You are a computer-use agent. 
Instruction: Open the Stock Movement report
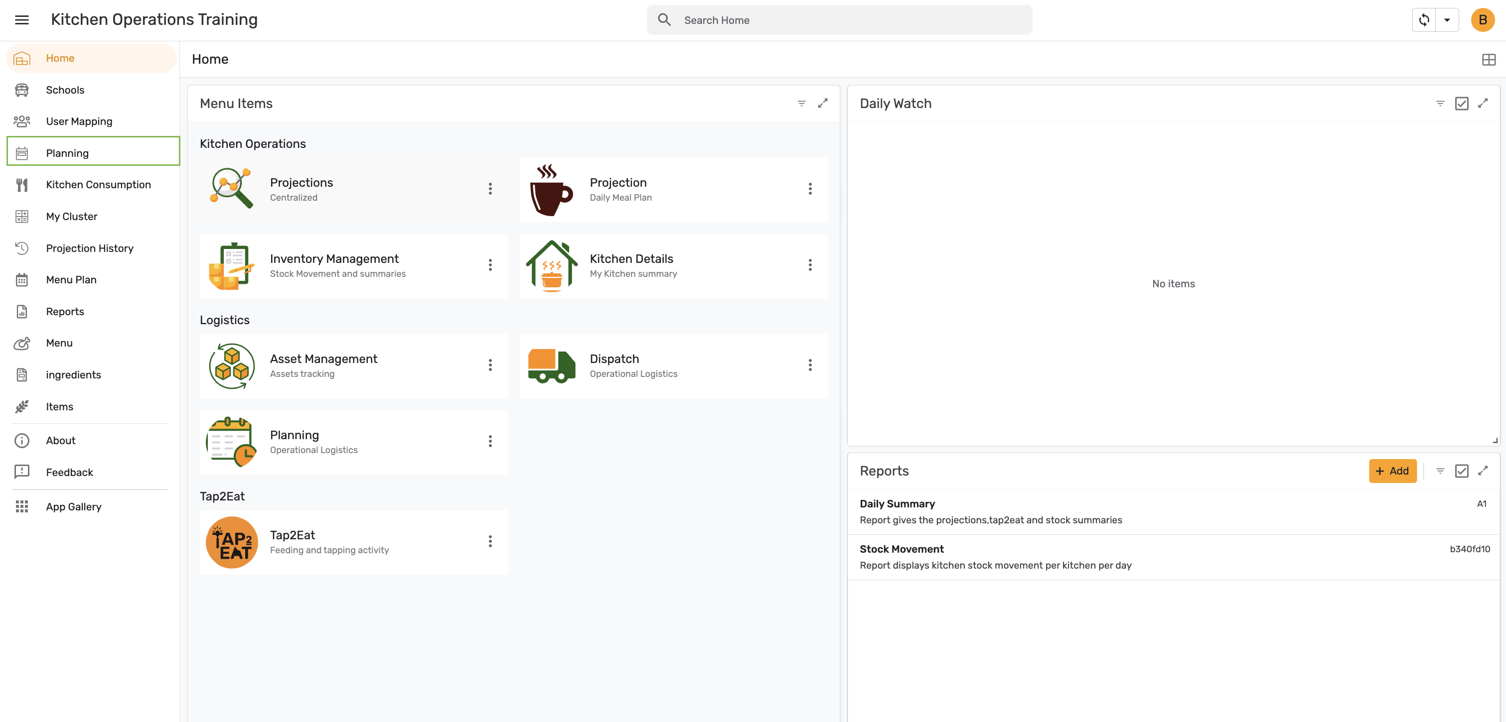coord(1173,557)
